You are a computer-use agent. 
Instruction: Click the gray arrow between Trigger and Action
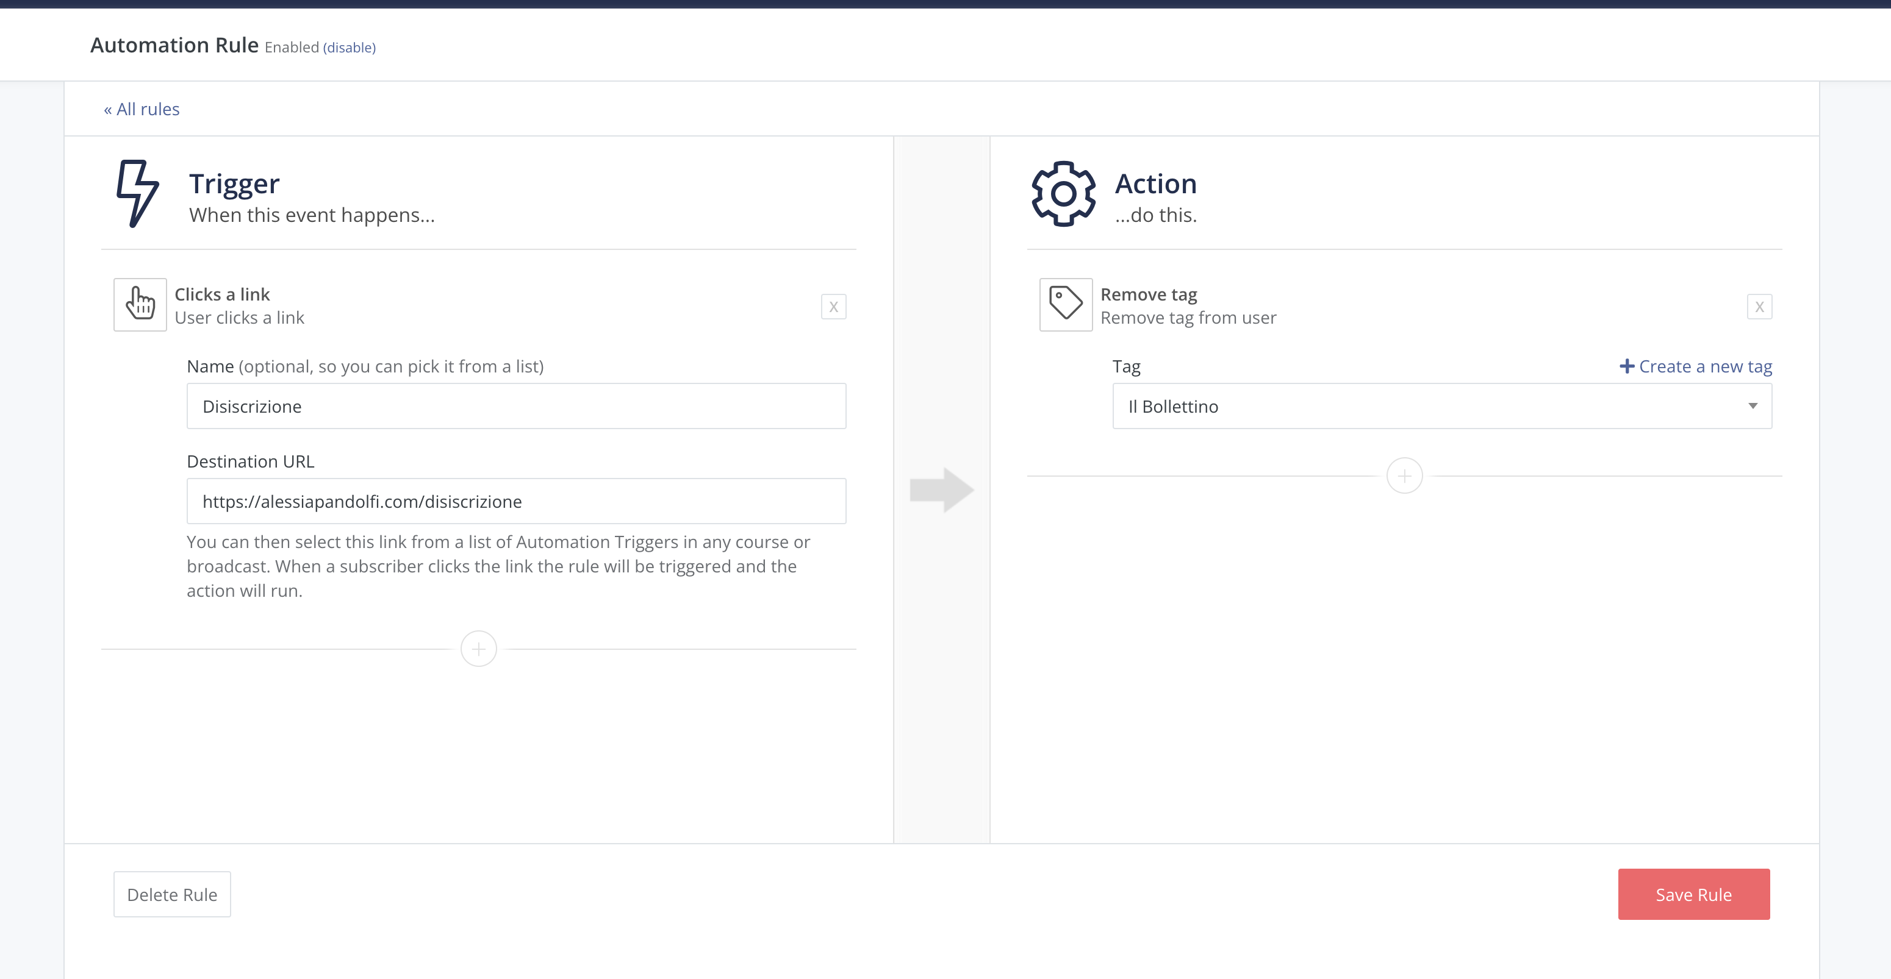[942, 490]
